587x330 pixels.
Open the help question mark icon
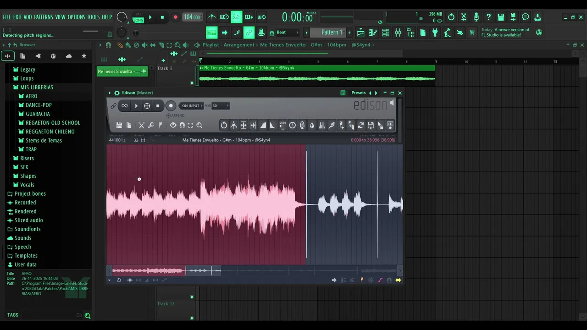tap(488, 17)
